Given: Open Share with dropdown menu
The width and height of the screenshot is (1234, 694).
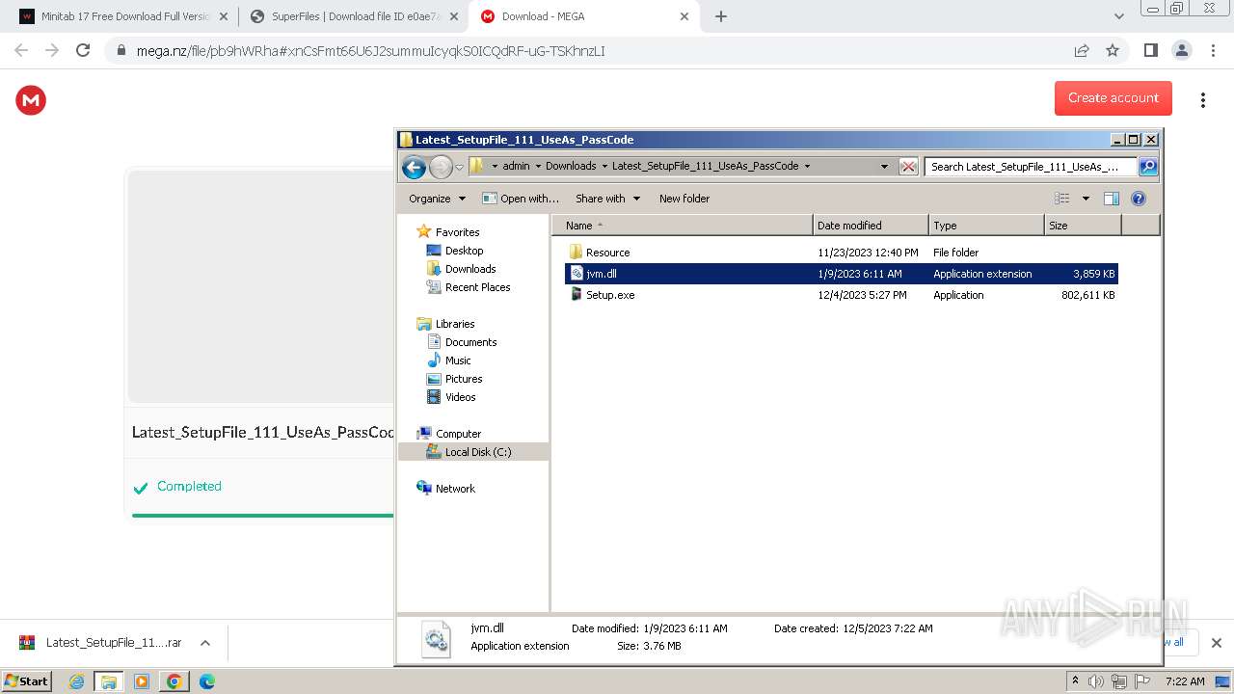Looking at the screenshot, I should [x=607, y=199].
